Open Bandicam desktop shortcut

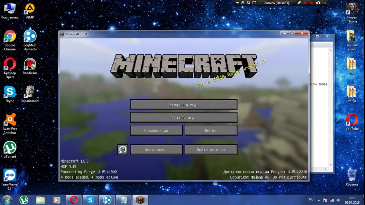point(30,67)
